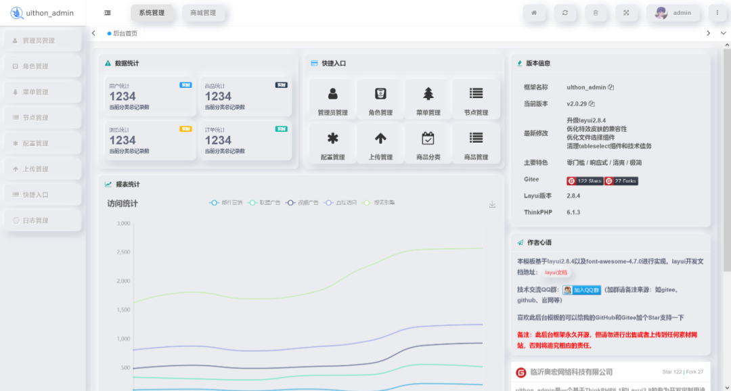The width and height of the screenshot is (731, 391).
Task: Collapse the sidebar using the hamburger toggle
Action: tap(106, 12)
